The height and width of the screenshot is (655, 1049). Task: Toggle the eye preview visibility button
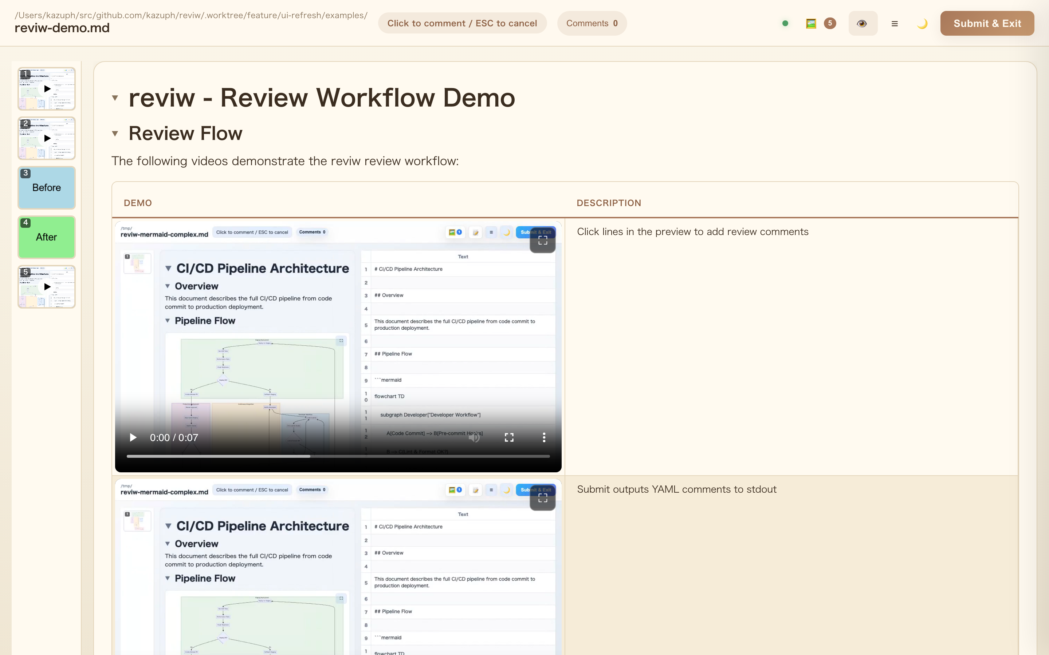(863, 23)
